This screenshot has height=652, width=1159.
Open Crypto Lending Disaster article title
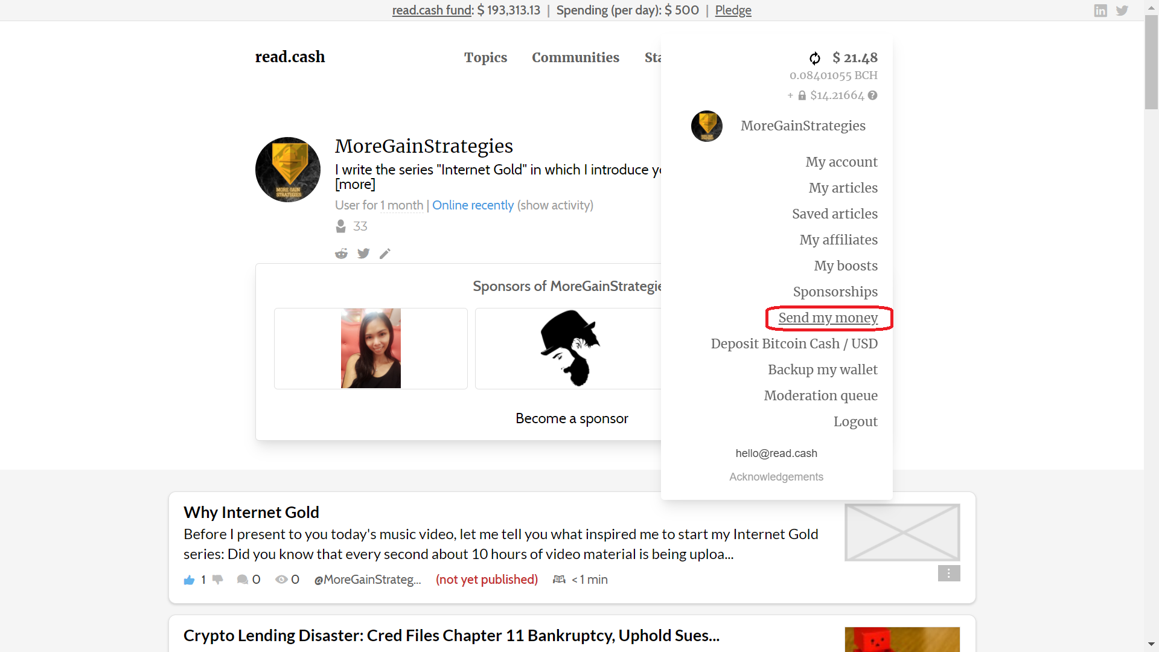(452, 636)
